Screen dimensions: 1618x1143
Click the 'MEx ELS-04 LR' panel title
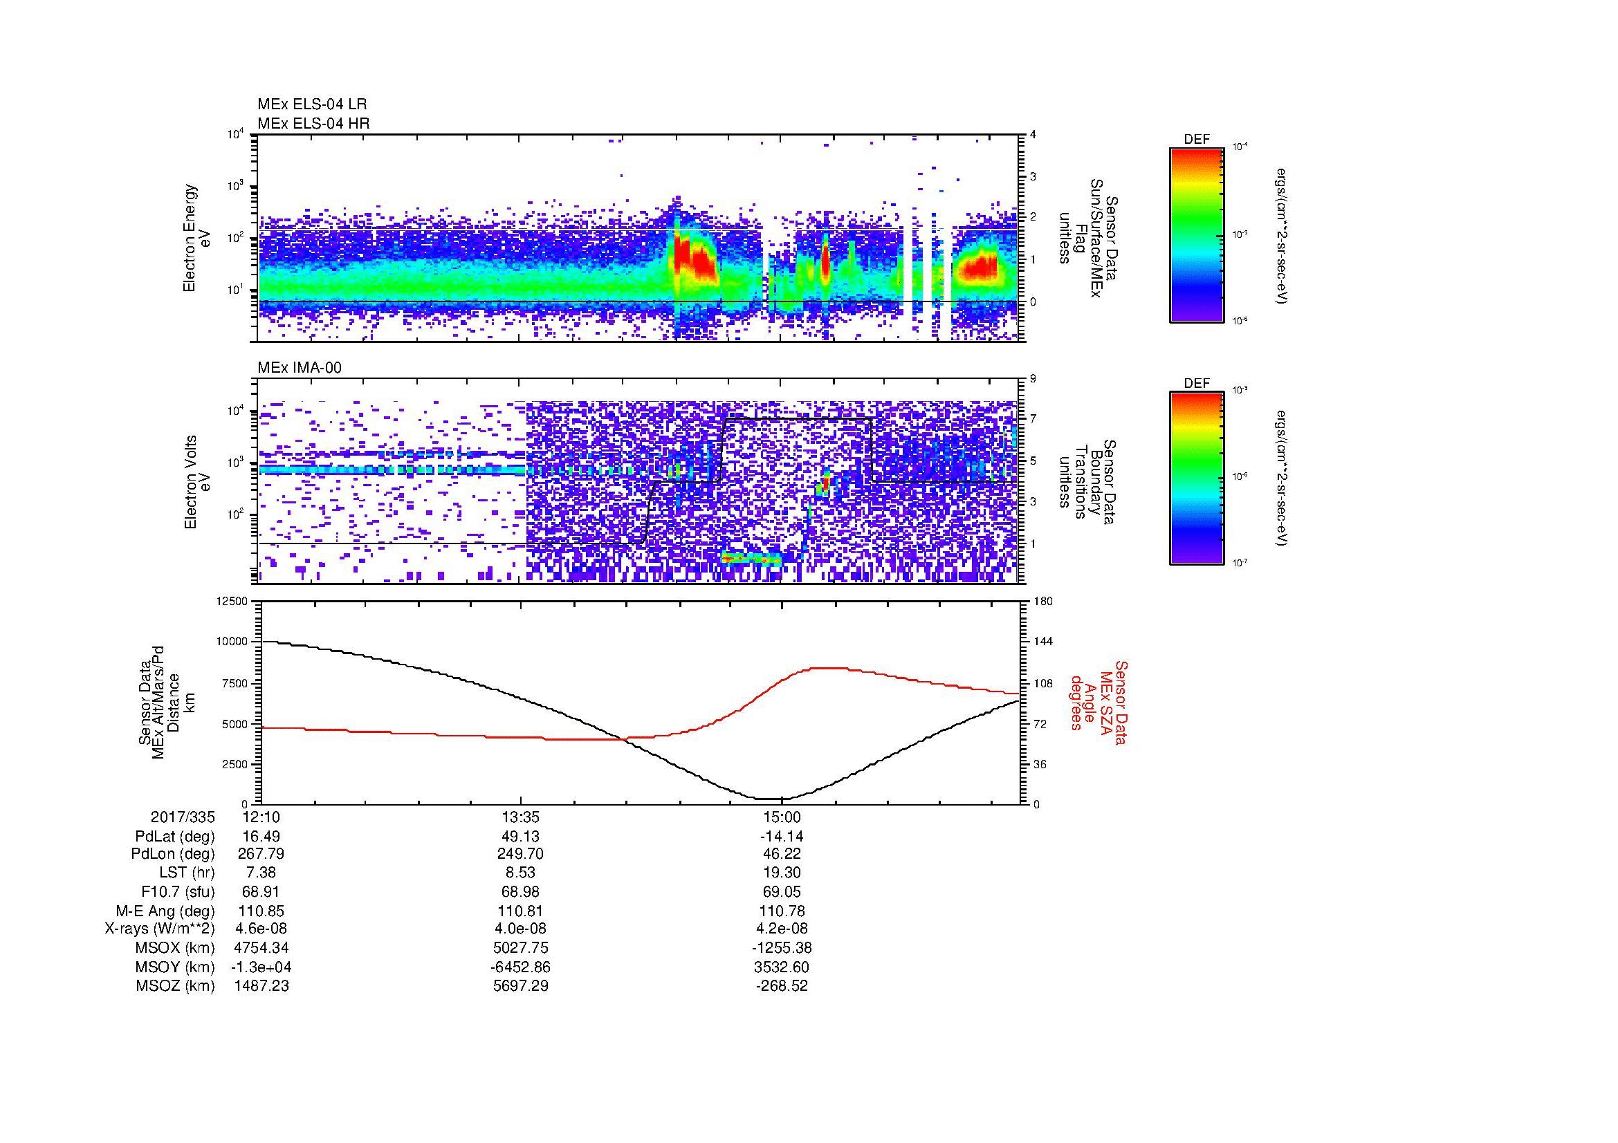coord(312,104)
